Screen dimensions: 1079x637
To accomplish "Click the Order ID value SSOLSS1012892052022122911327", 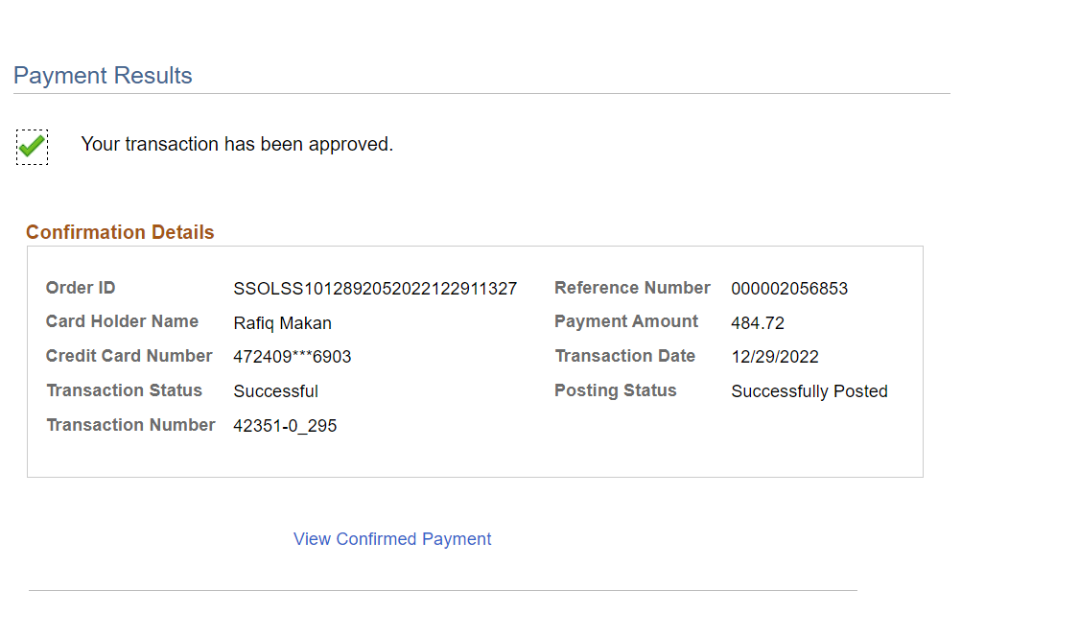I will click(375, 289).
